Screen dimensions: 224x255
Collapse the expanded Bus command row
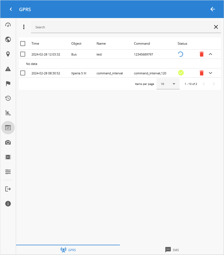point(210,54)
